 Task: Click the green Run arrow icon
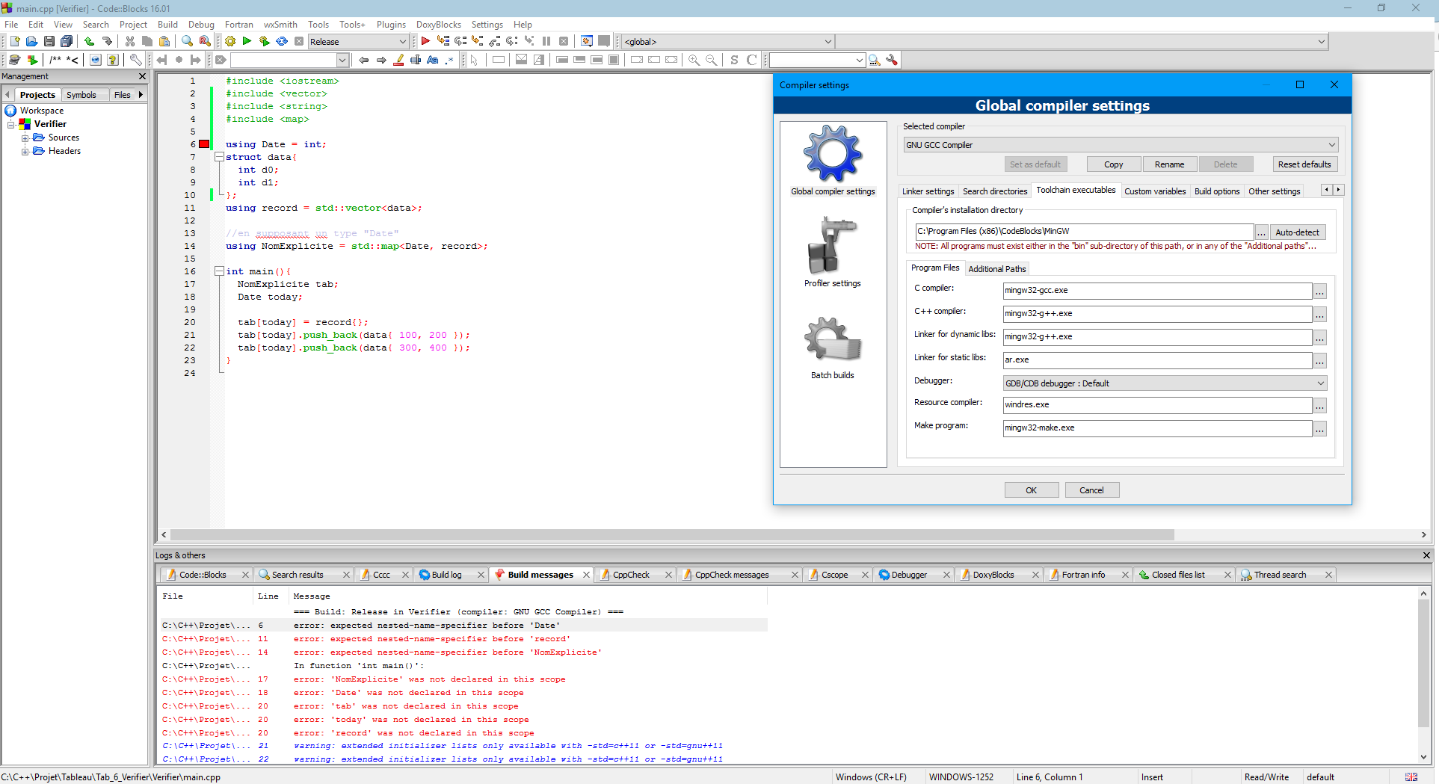247,41
